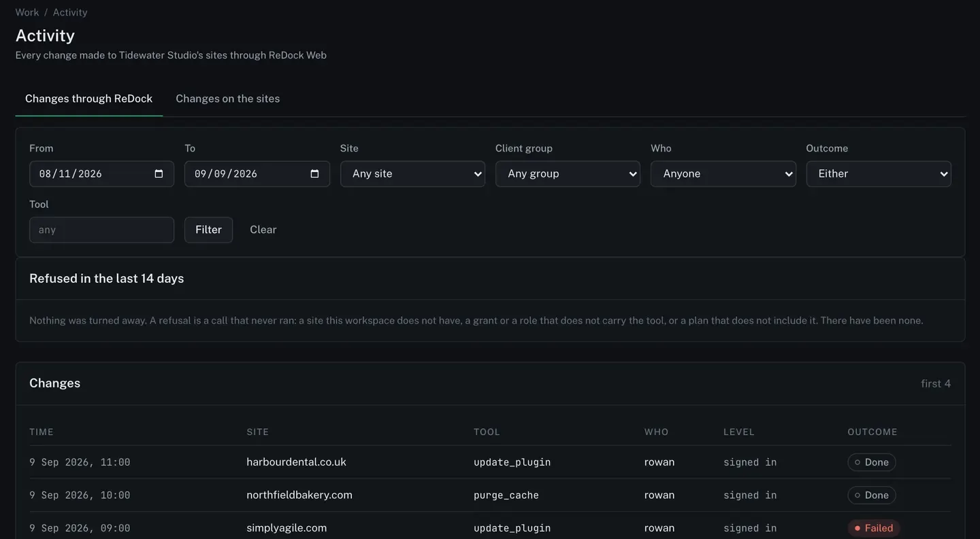Click rowan in the harbourdental.co.uk row
980x539 pixels.
click(659, 462)
